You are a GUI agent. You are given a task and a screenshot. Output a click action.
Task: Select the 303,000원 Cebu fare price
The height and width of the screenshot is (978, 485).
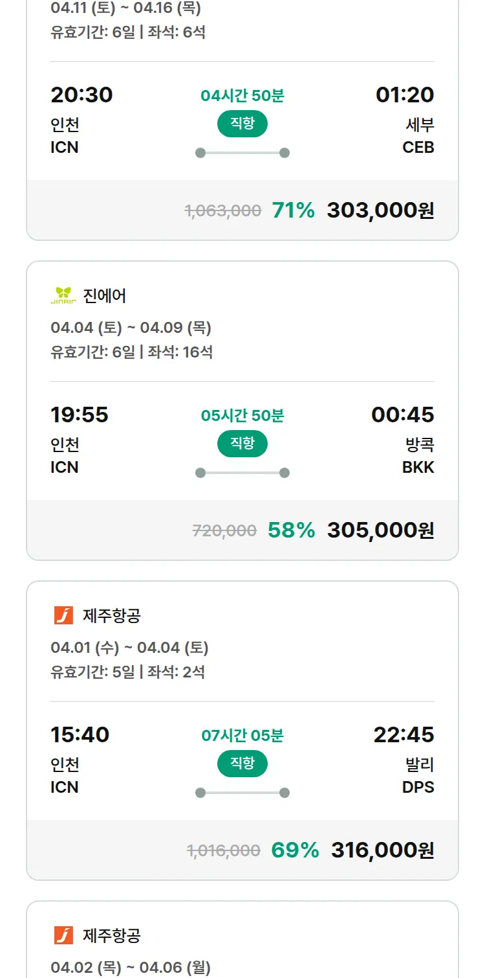[380, 210]
